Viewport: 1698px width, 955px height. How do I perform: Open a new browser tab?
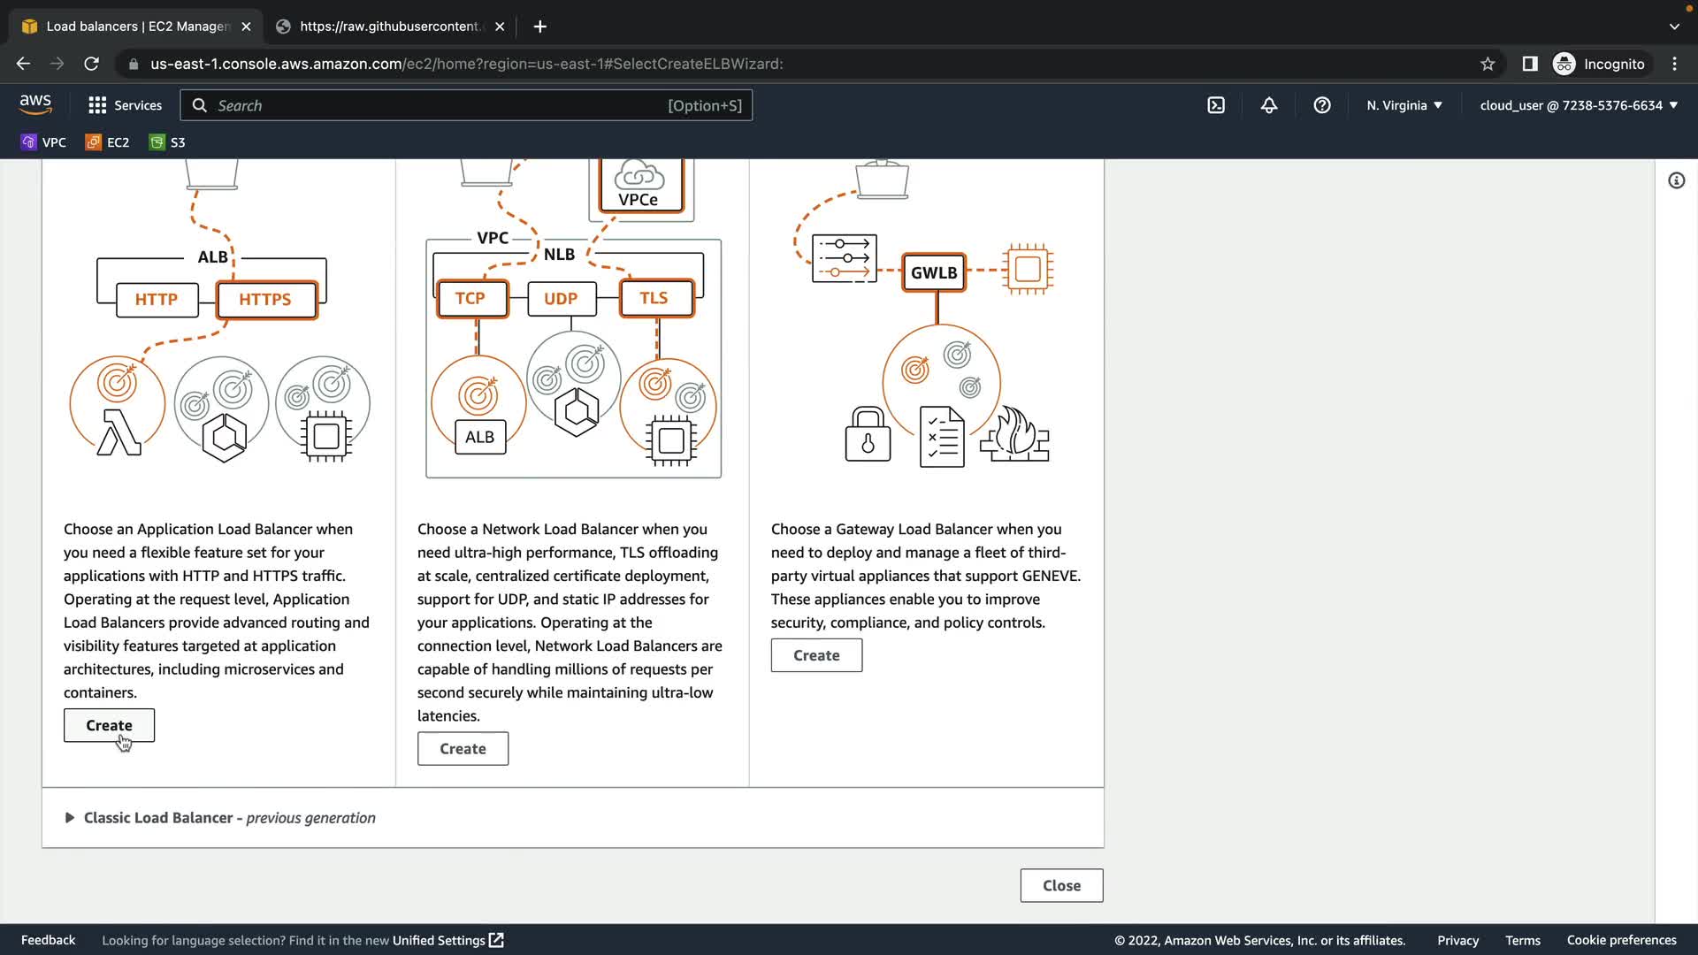539,27
